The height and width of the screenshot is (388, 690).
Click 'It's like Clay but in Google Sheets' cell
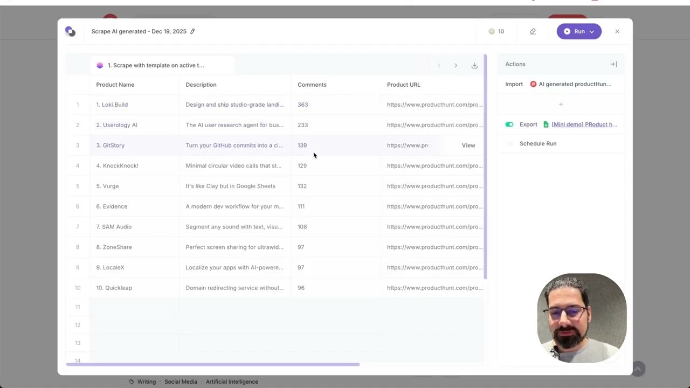pyautogui.click(x=235, y=186)
